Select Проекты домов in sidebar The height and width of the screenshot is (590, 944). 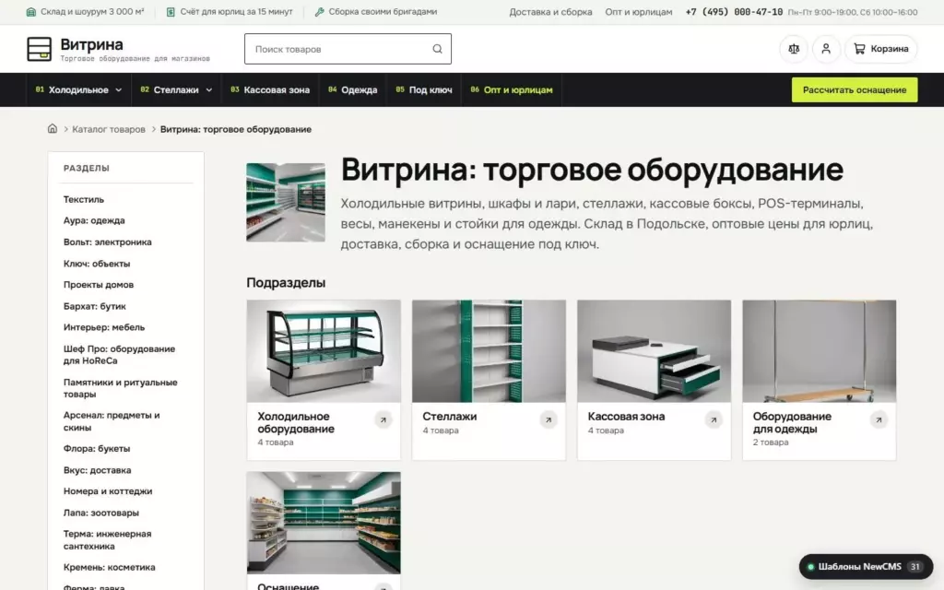98,285
